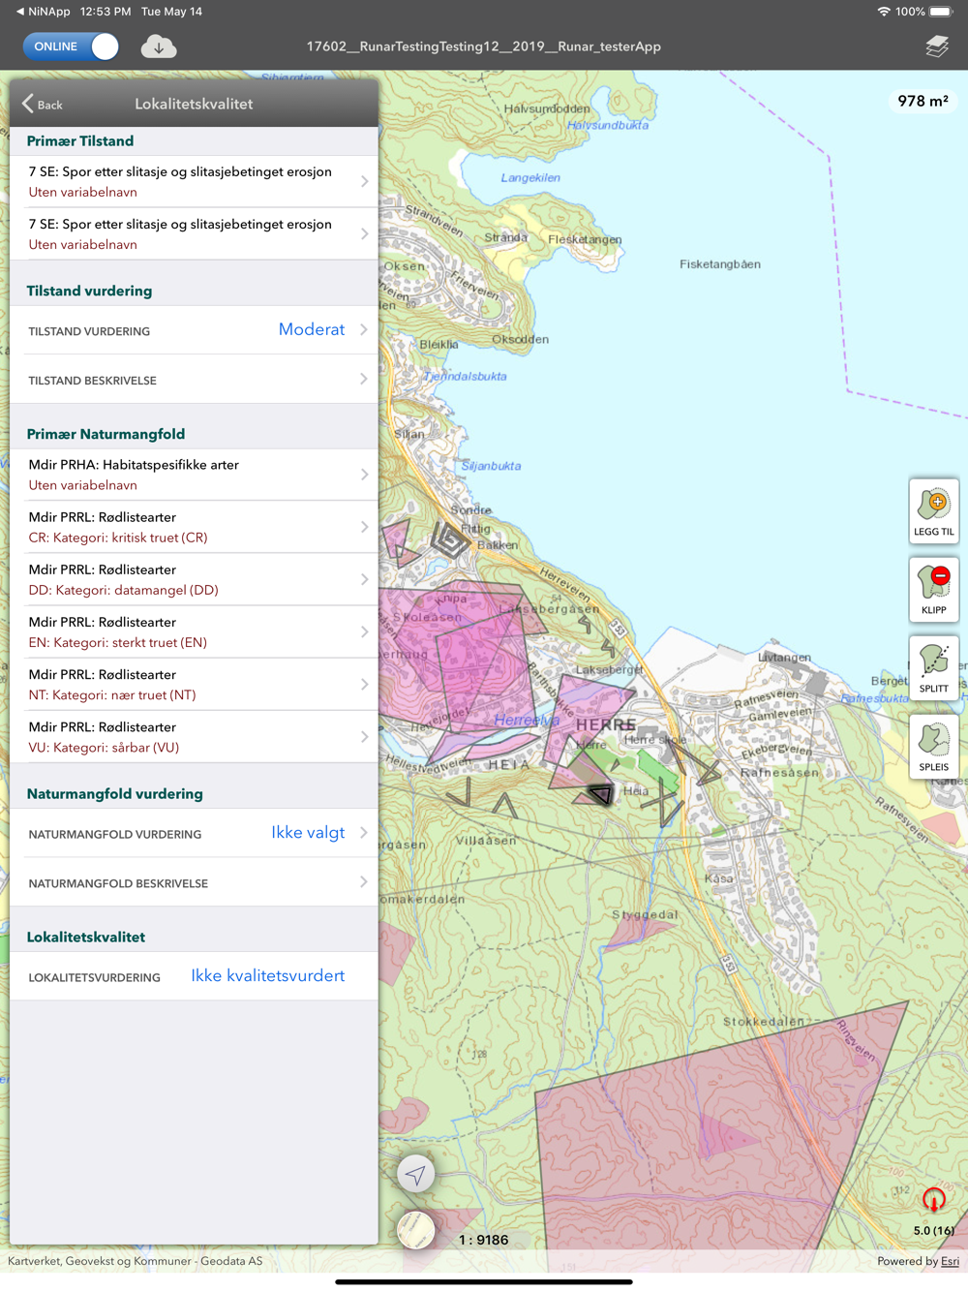Return to NiNApp via status bar
The width and height of the screenshot is (968, 1292).
pyautogui.click(x=43, y=12)
